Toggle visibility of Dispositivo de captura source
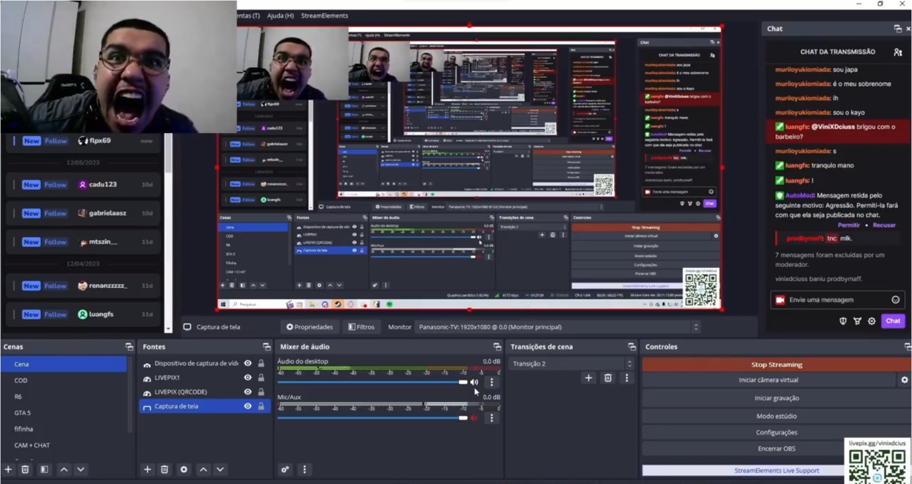Viewport: 912px width, 484px height. click(248, 363)
